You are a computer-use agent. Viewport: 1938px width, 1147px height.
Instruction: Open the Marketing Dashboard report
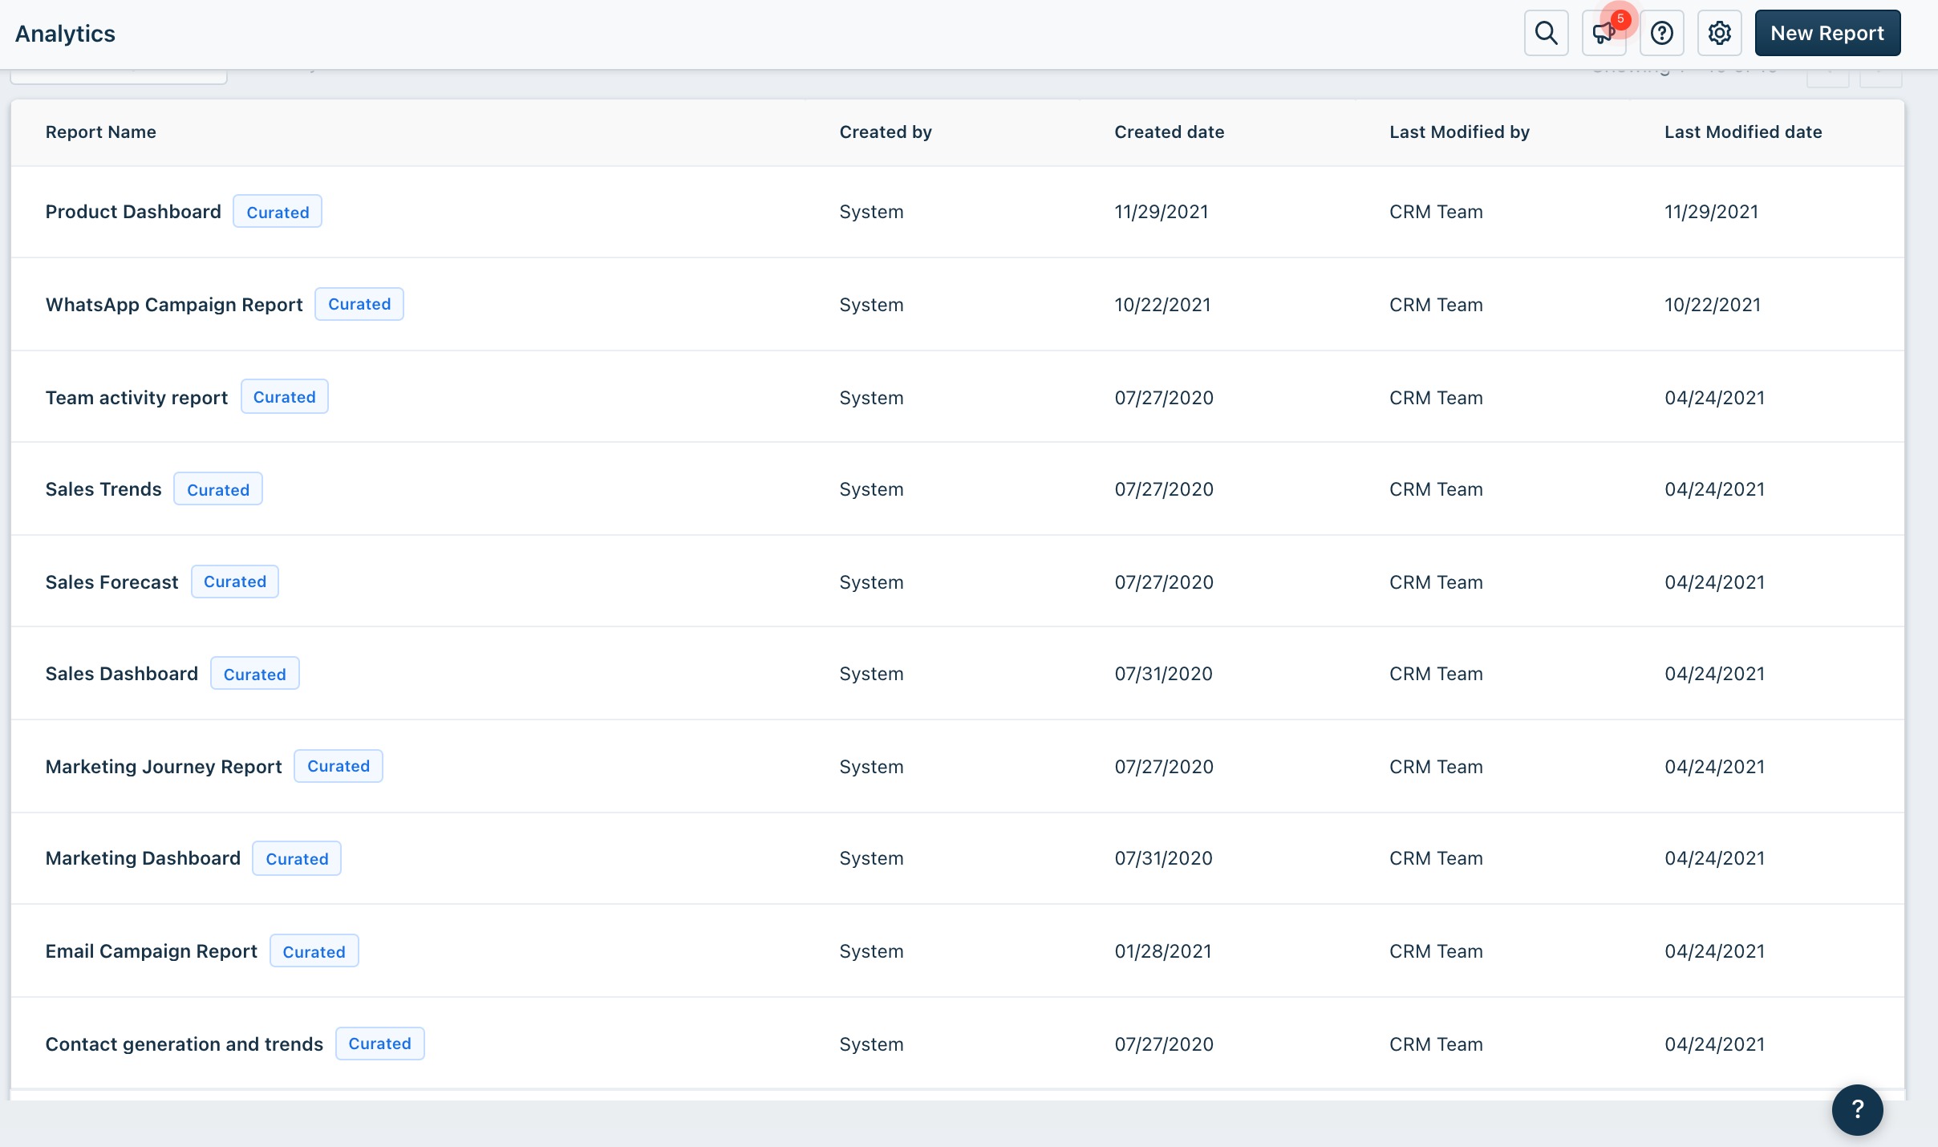[143, 858]
